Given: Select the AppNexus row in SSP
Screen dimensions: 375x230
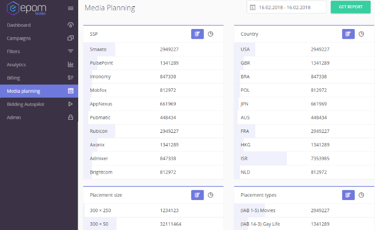Looking at the screenshot, I should coord(153,104).
